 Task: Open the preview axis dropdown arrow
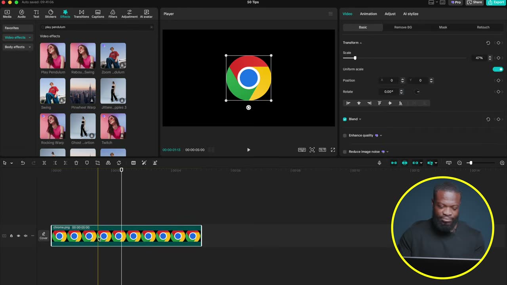(x=436, y=163)
